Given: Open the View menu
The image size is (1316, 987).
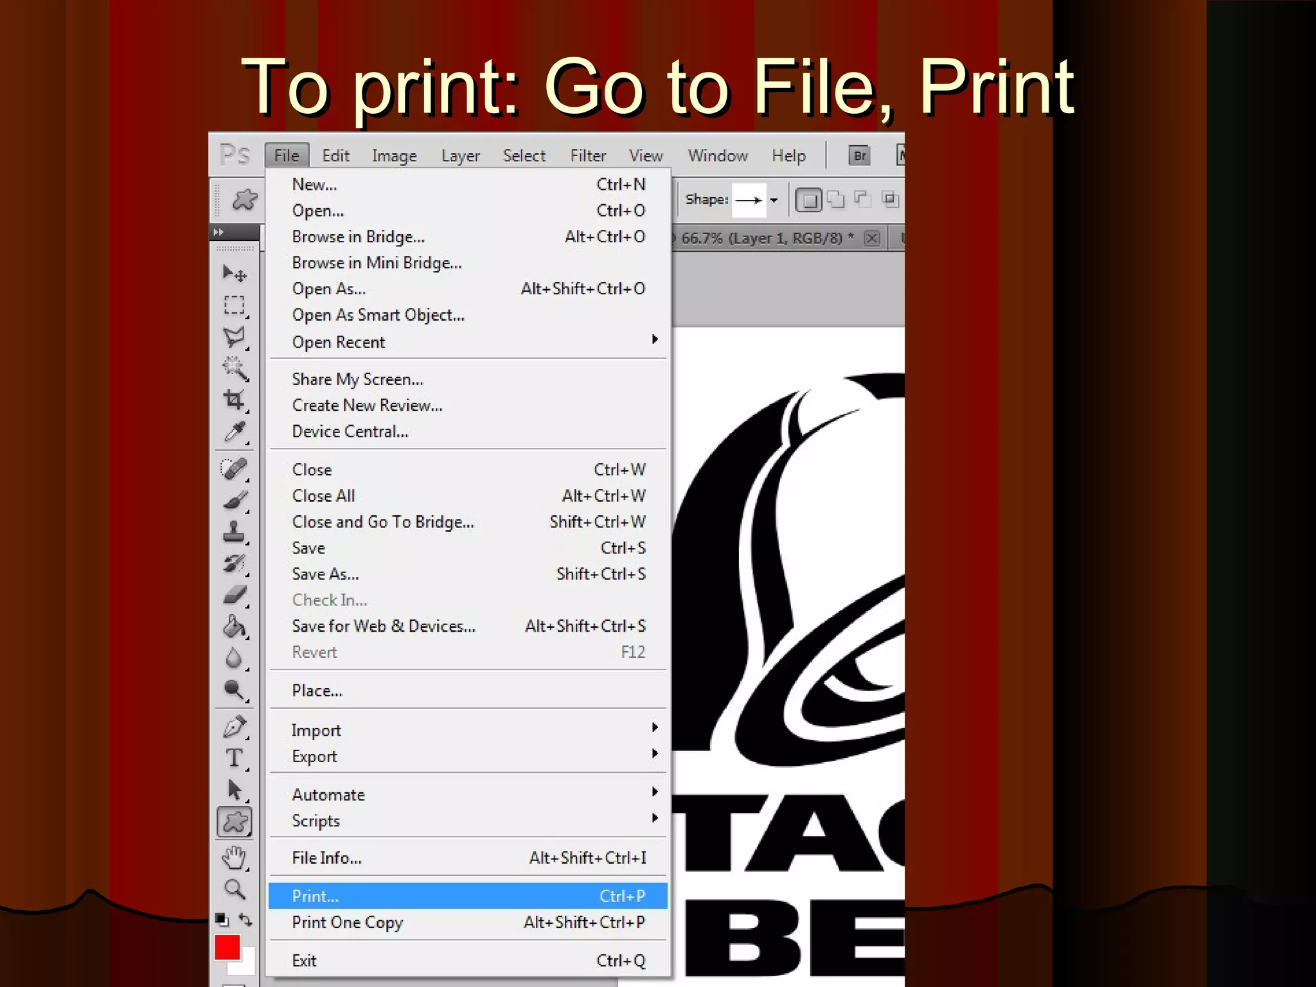Looking at the screenshot, I should (646, 156).
